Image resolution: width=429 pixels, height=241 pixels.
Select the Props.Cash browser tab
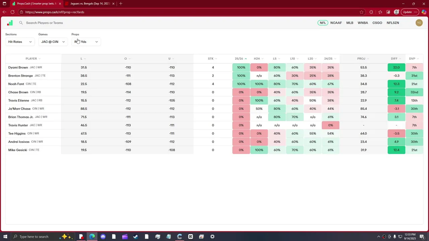click(36, 4)
